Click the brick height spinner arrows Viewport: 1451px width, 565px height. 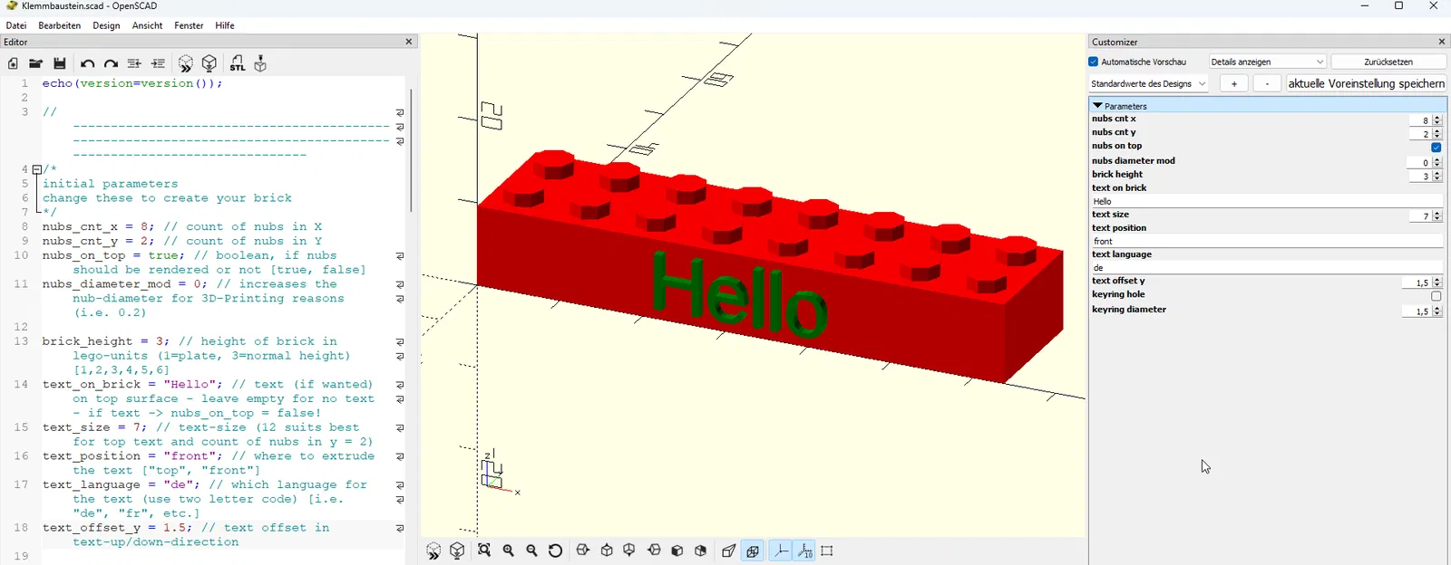1437,176
